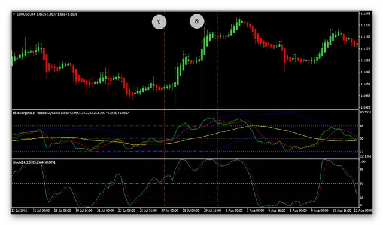The height and width of the screenshot is (225, 383).
Task: Click price level 1.1165 on the axis
Action: (x=366, y=37)
